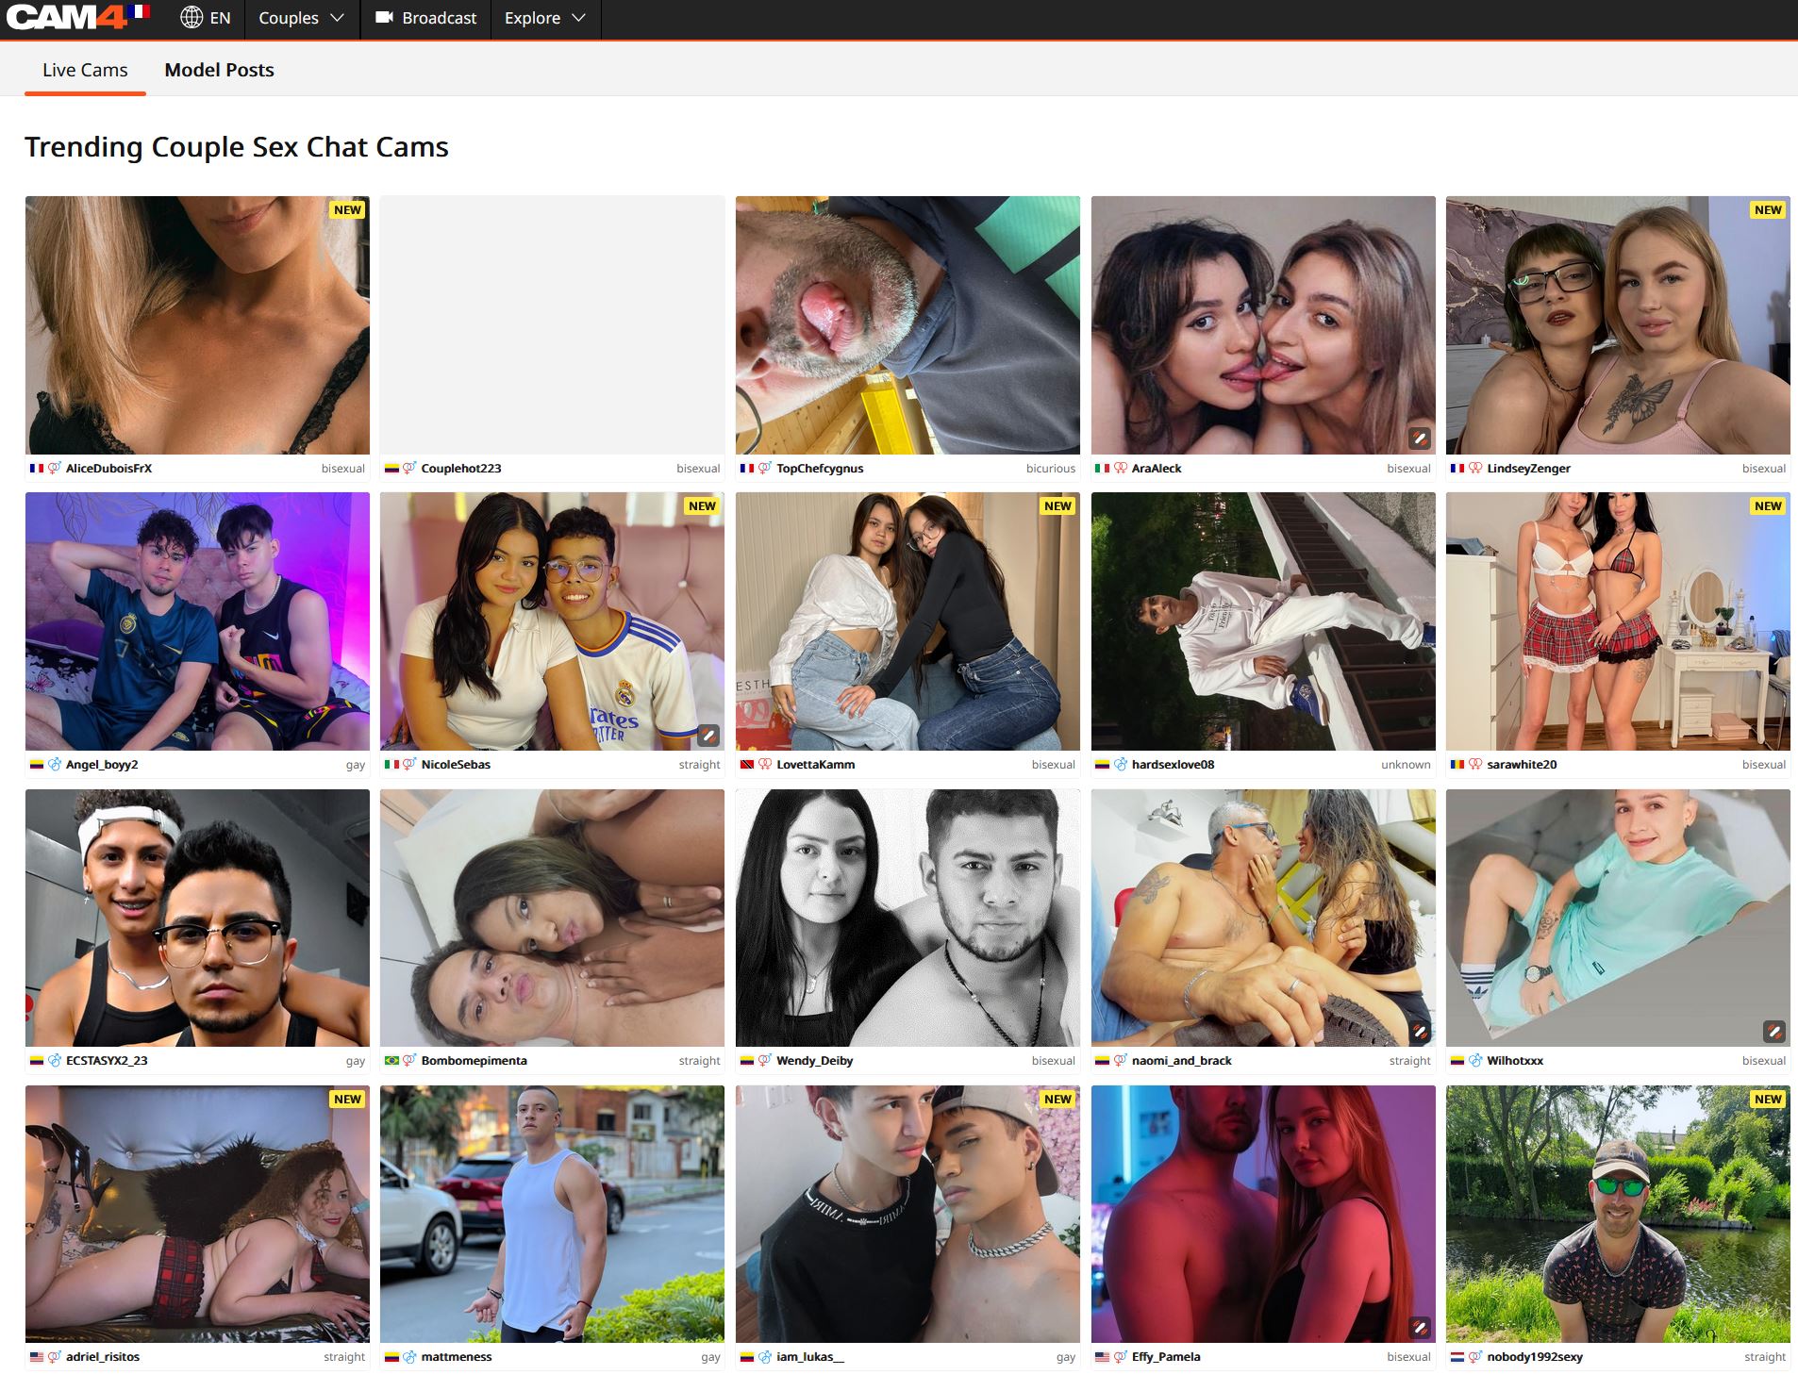
Task: Click the corner badge icon on AraAleck thumbnail
Action: 1420,439
